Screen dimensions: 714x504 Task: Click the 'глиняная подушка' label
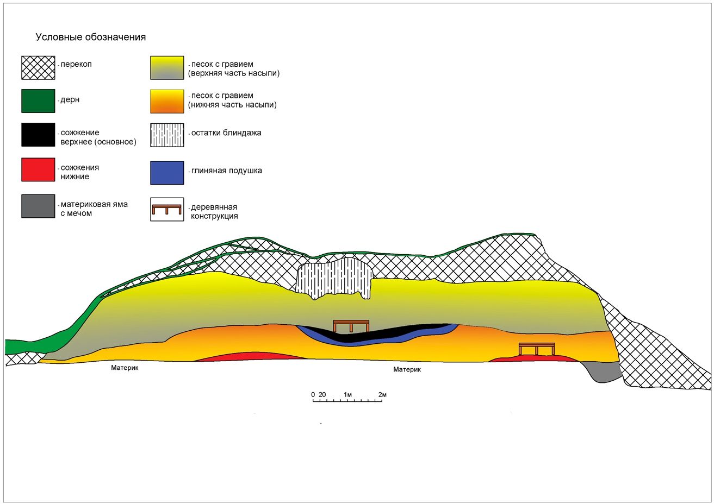pos(226,171)
